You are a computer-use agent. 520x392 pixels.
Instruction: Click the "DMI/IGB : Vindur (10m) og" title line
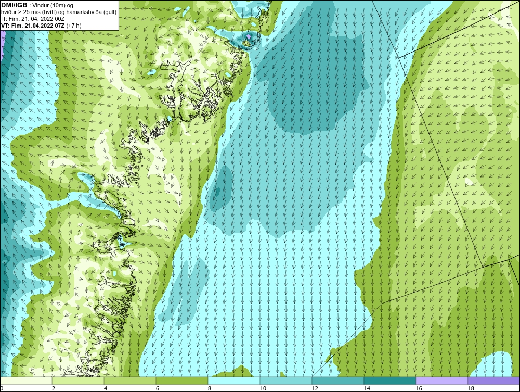[x=37, y=5]
